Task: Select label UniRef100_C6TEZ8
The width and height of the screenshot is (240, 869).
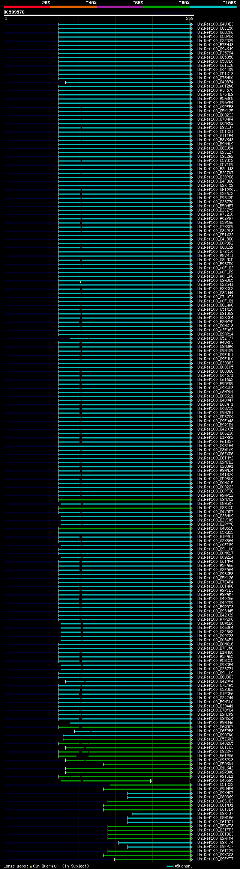Action: click(x=215, y=66)
